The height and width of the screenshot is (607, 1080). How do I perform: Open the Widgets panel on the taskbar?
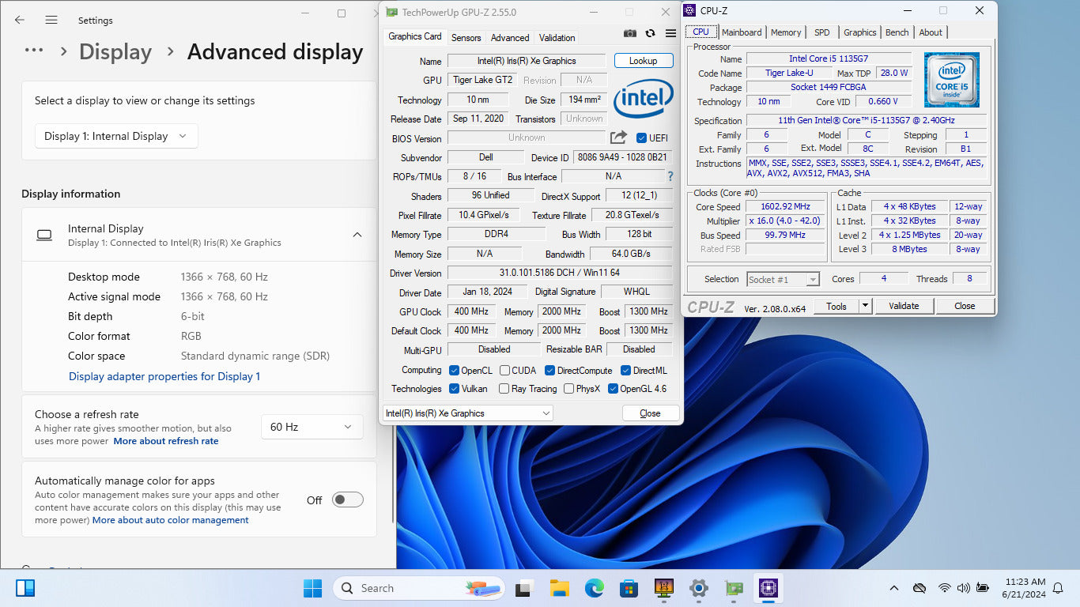(25, 588)
